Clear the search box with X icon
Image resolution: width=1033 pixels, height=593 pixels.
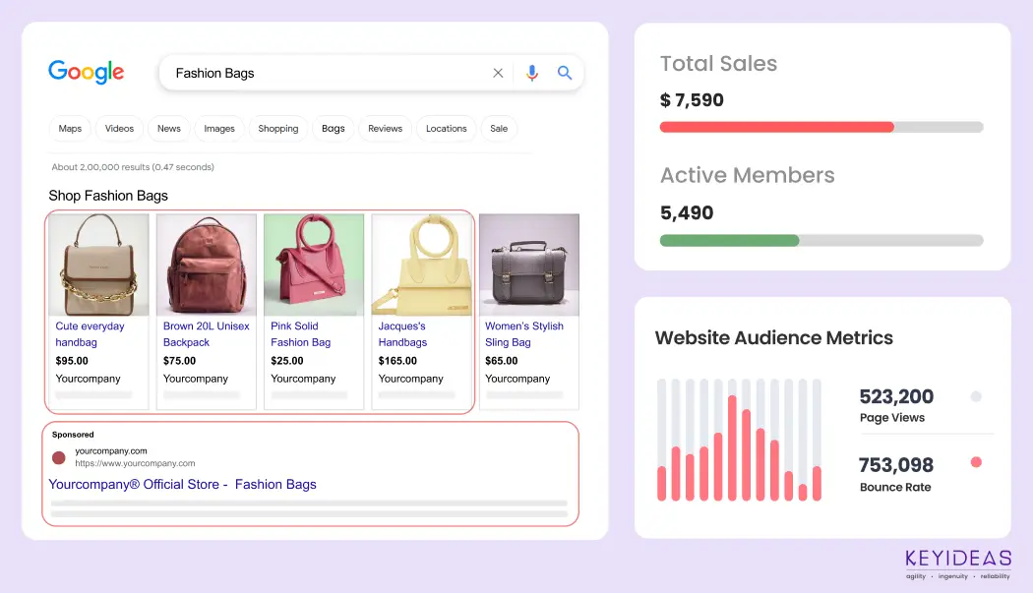(498, 73)
